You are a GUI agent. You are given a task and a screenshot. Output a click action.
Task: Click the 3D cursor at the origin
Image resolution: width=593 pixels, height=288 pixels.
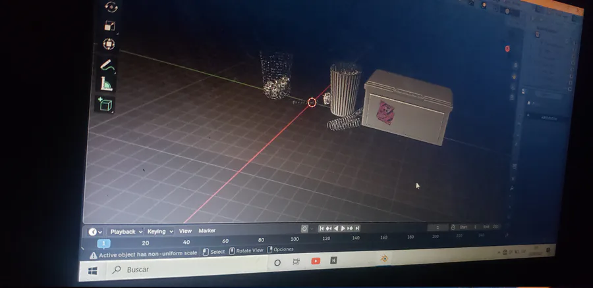pyautogui.click(x=312, y=103)
